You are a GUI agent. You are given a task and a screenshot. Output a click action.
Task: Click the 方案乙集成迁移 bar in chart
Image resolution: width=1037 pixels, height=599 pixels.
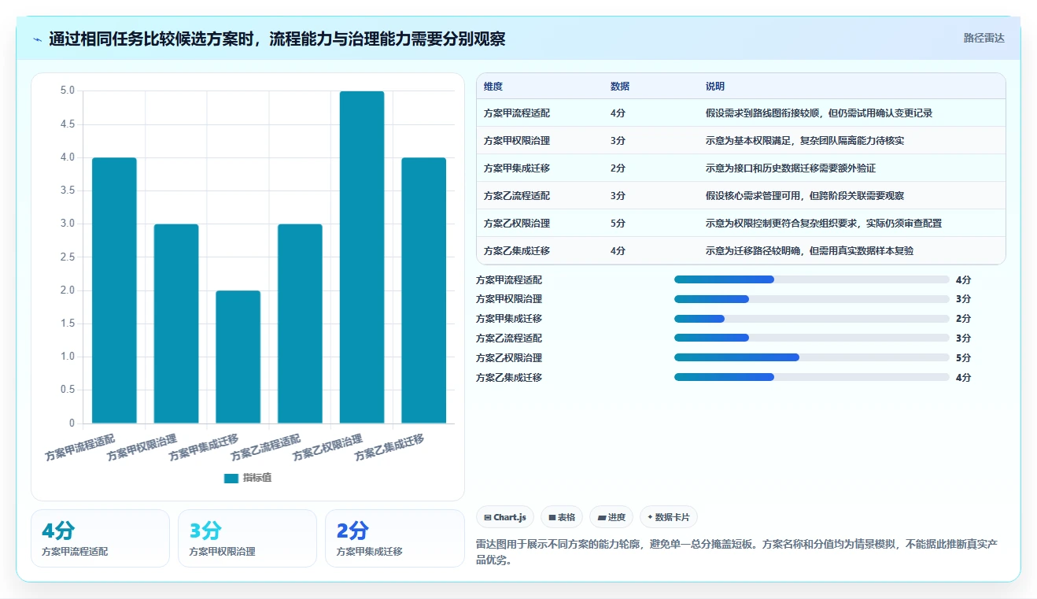pyautogui.click(x=423, y=290)
